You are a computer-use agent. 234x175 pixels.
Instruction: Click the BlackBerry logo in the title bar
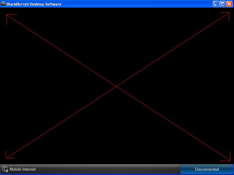(4, 4)
